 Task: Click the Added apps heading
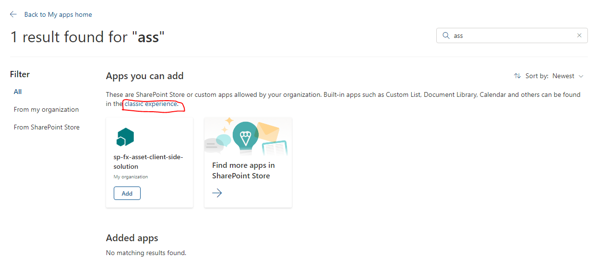pos(132,238)
